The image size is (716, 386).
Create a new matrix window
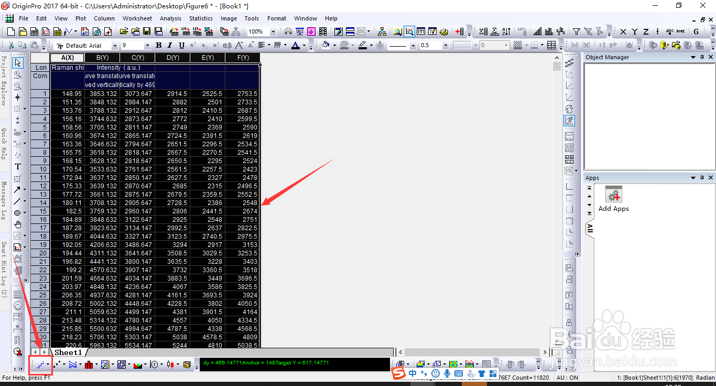click(x=57, y=31)
